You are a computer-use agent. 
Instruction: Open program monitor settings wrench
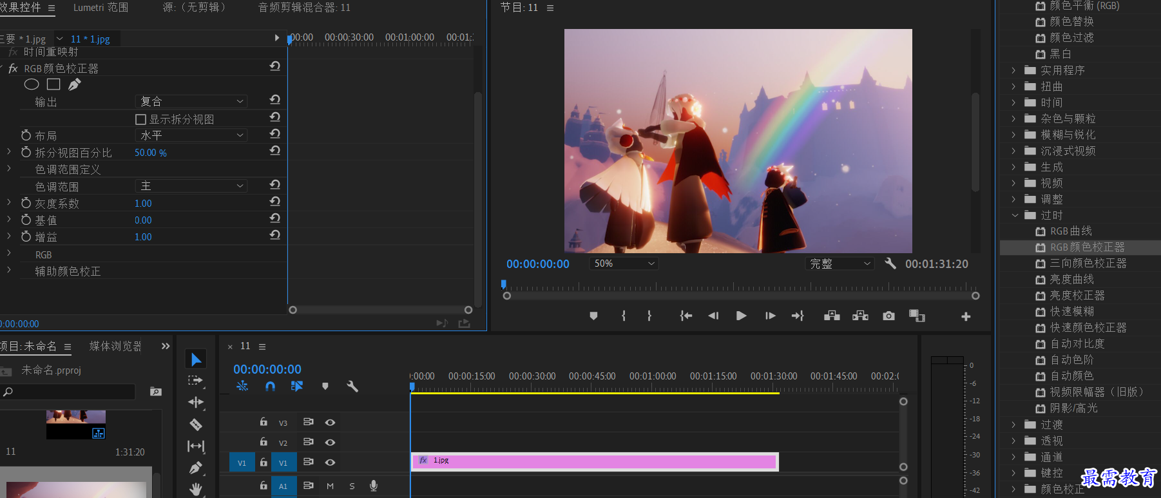[x=890, y=263]
